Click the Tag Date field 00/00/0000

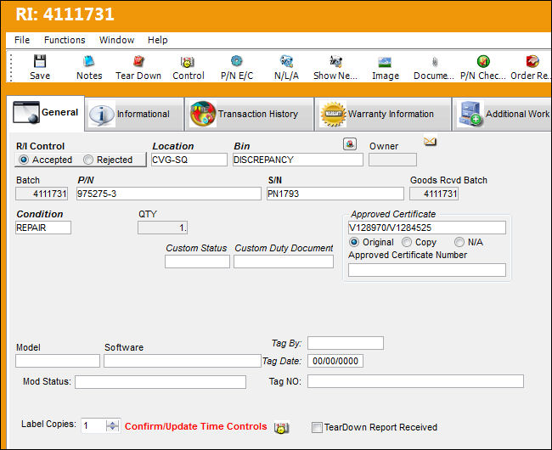click(x=335, y=361)
